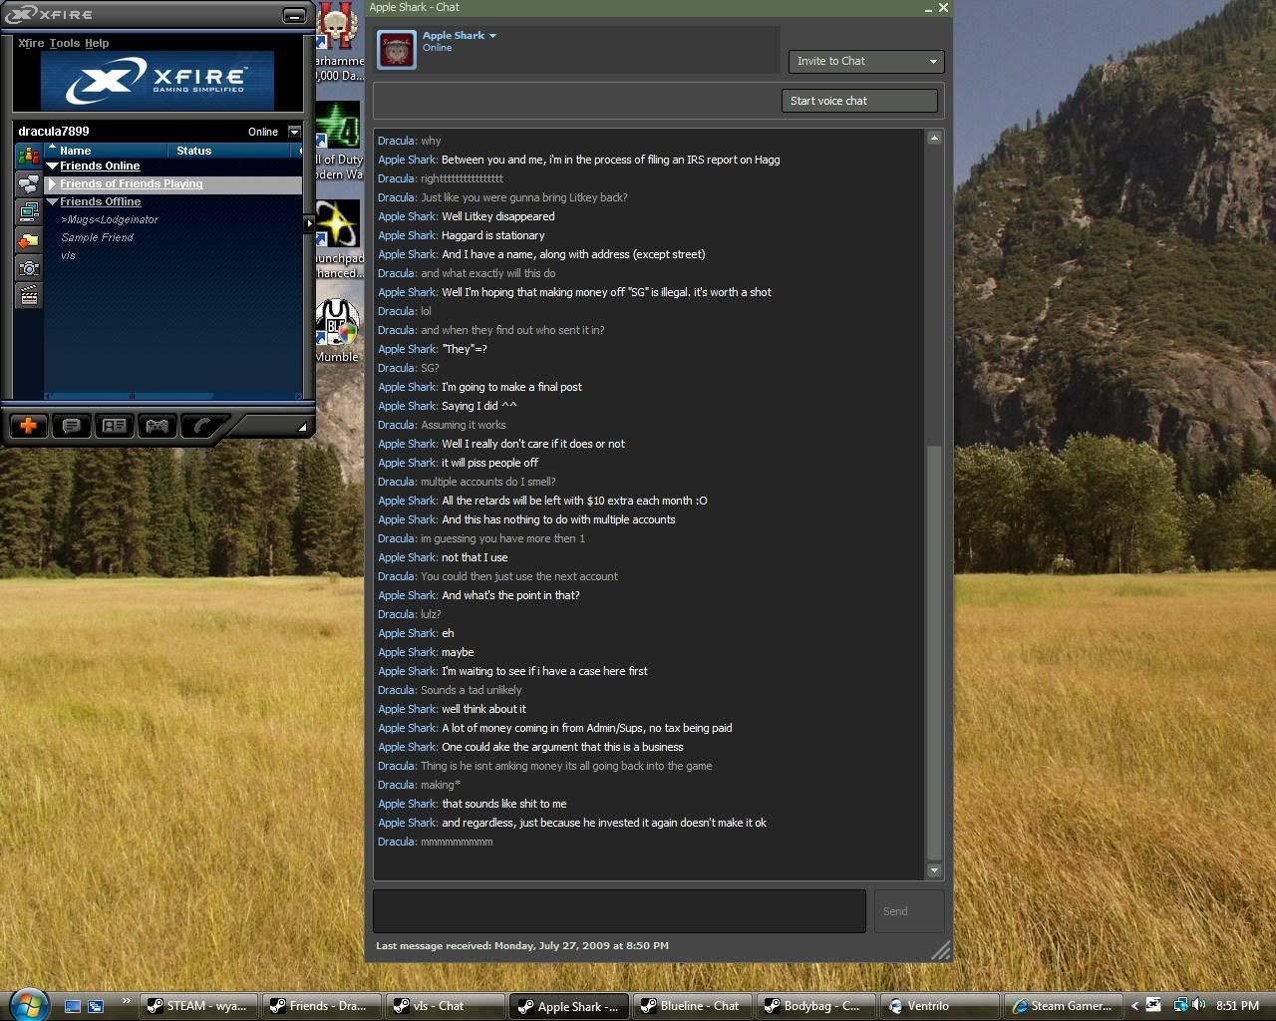Open the Online status dropdown

click(x=293, y=132)
